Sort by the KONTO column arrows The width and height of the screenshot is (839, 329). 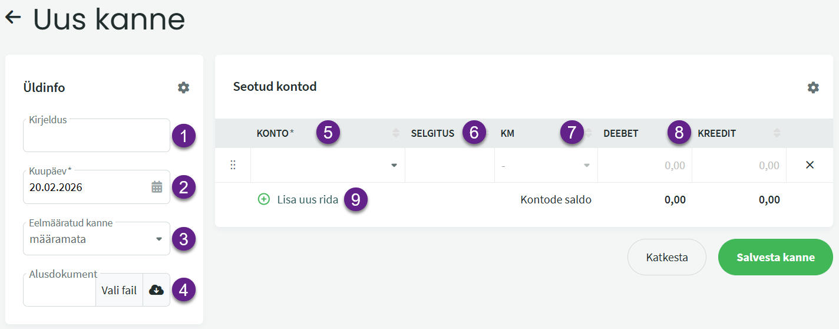[x=396, y=134]
